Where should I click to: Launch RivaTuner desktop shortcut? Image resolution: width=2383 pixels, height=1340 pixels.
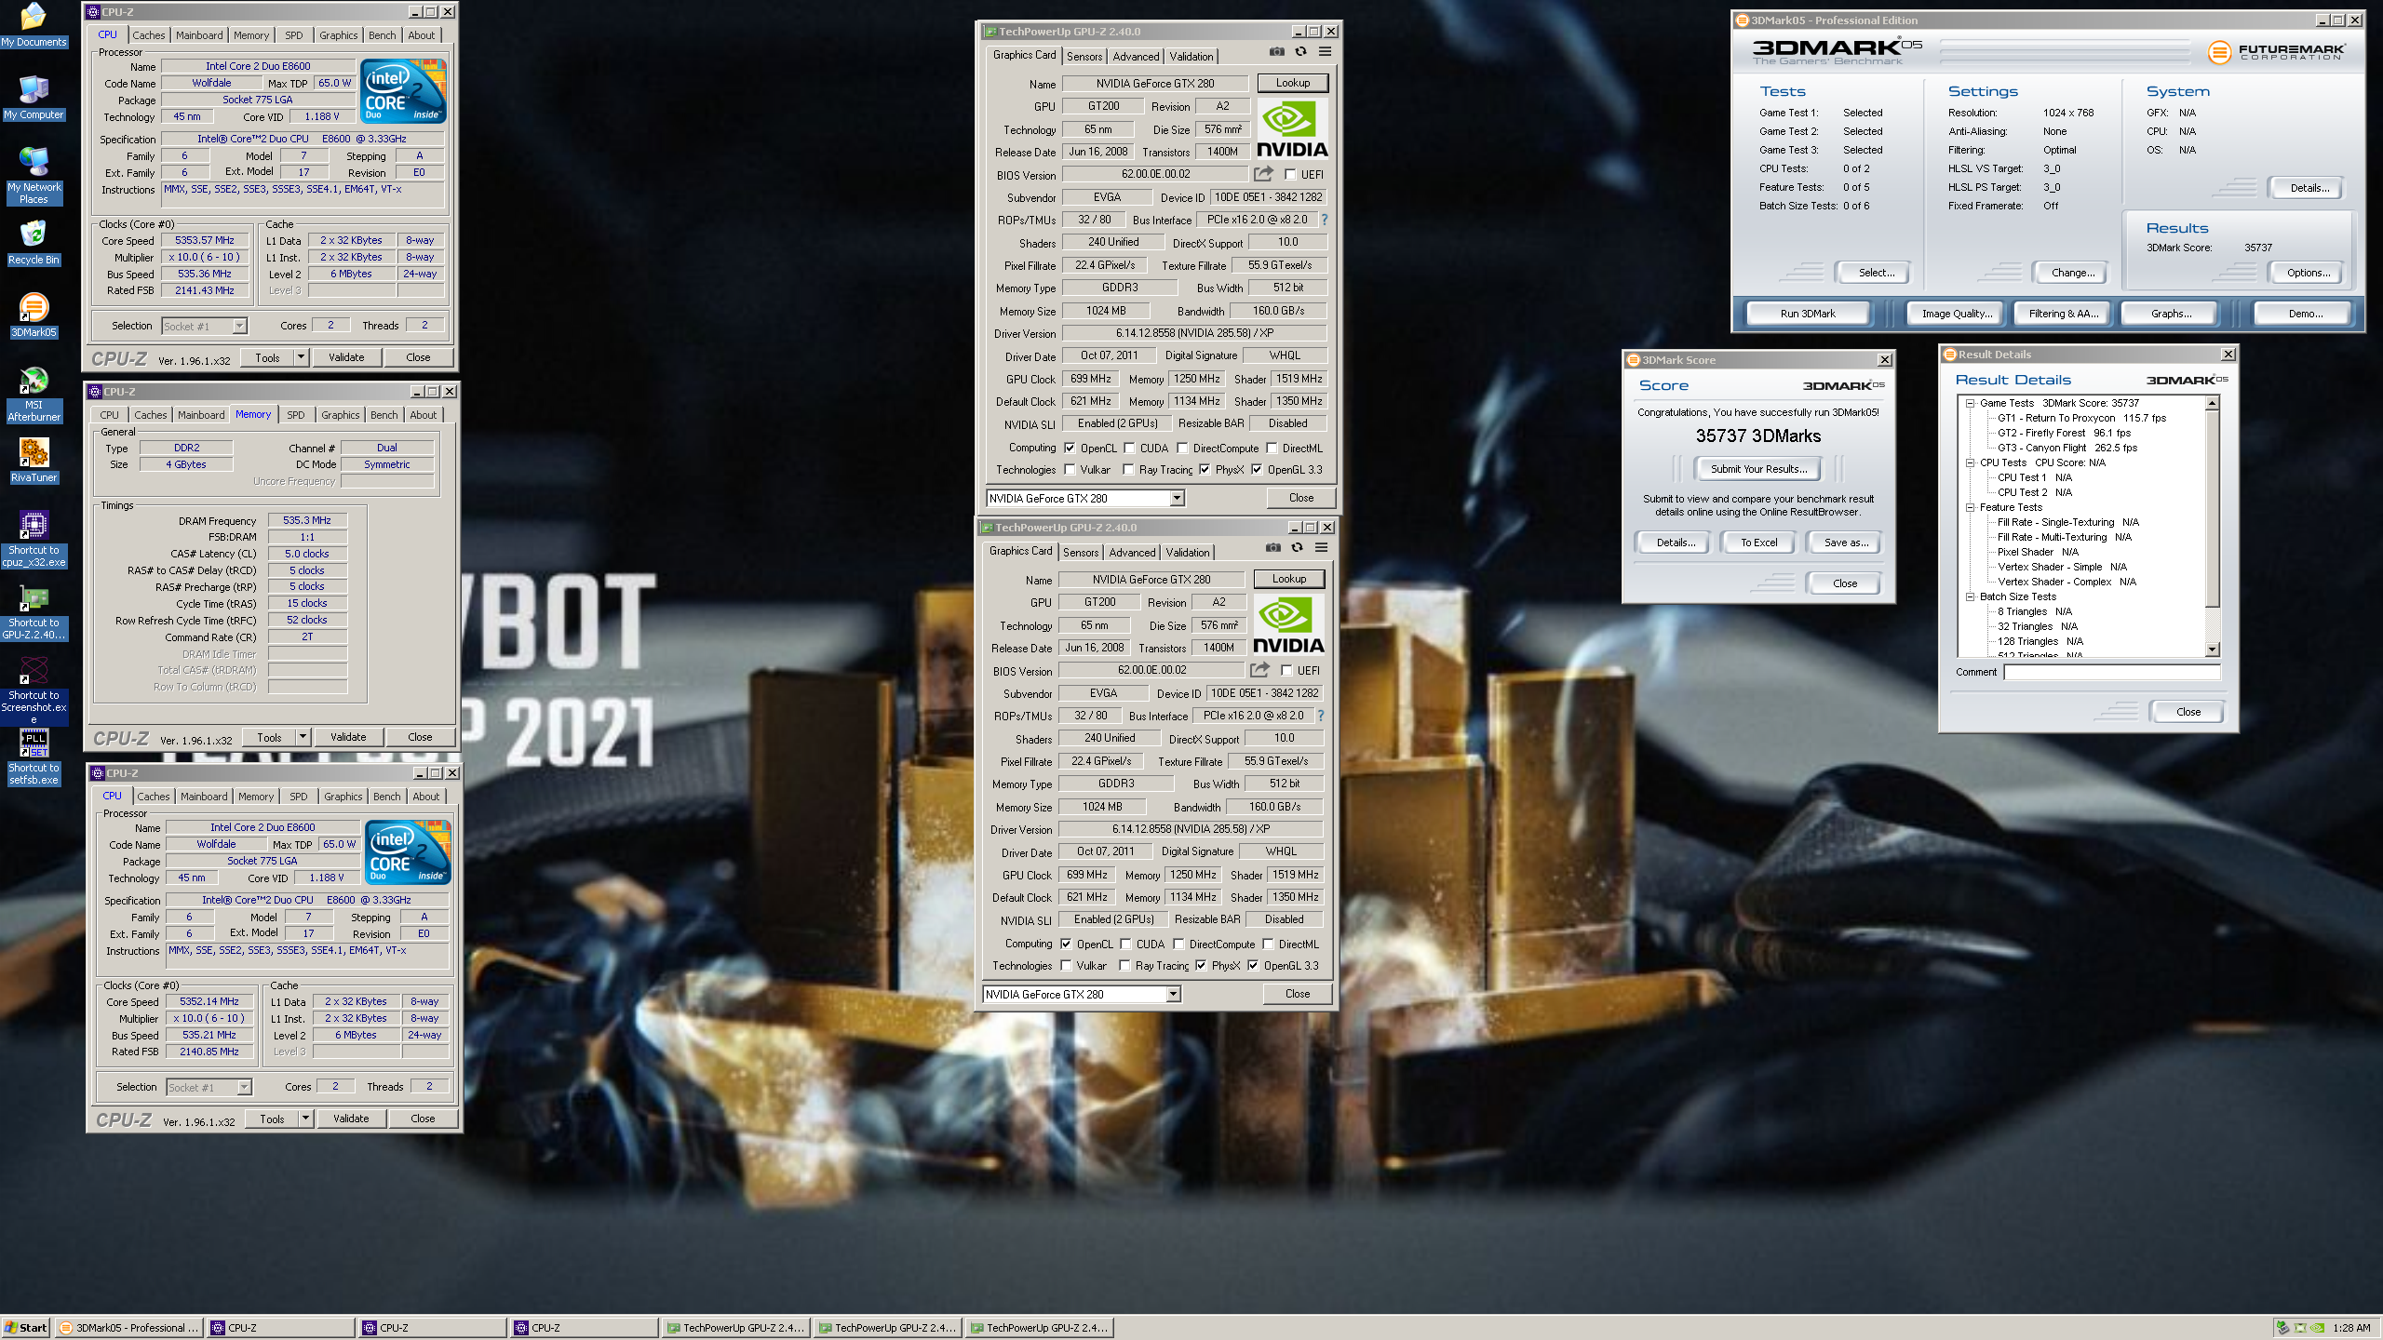[x=34, y=460]
